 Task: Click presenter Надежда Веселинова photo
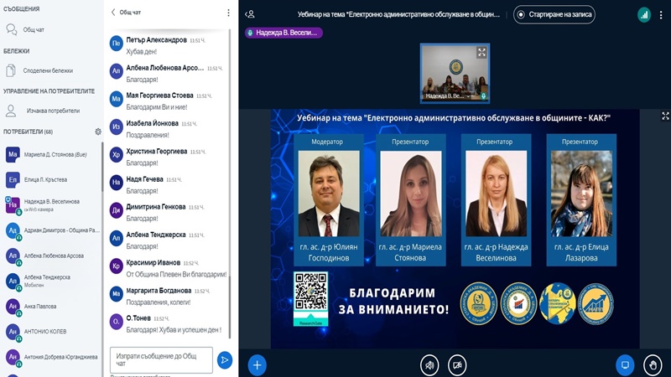(x=496, y=194)
